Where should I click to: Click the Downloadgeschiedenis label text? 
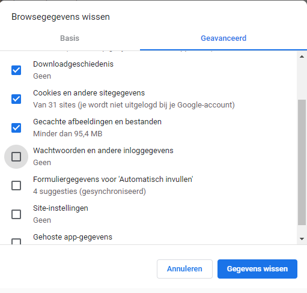pyautogui.click(x=73, y=64)
